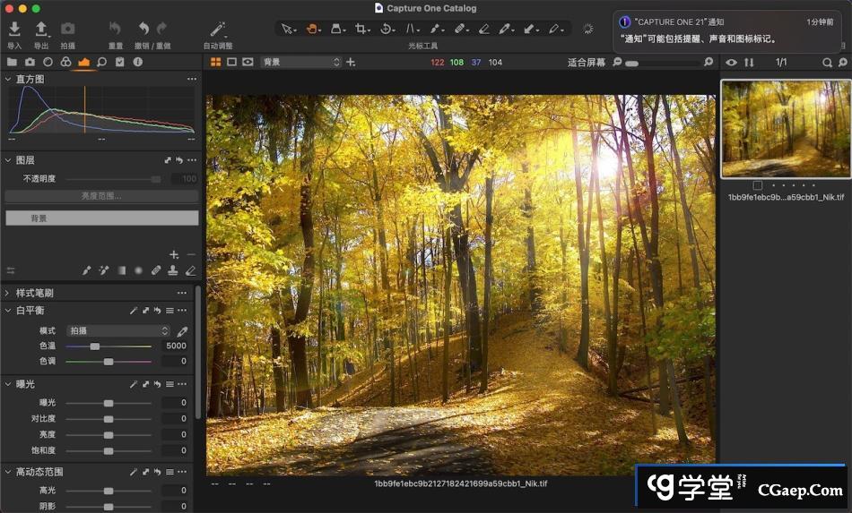Select the Crop cursor tool
Image resolution: width=852 pixels, height=513 pixels.
[361, 29]
